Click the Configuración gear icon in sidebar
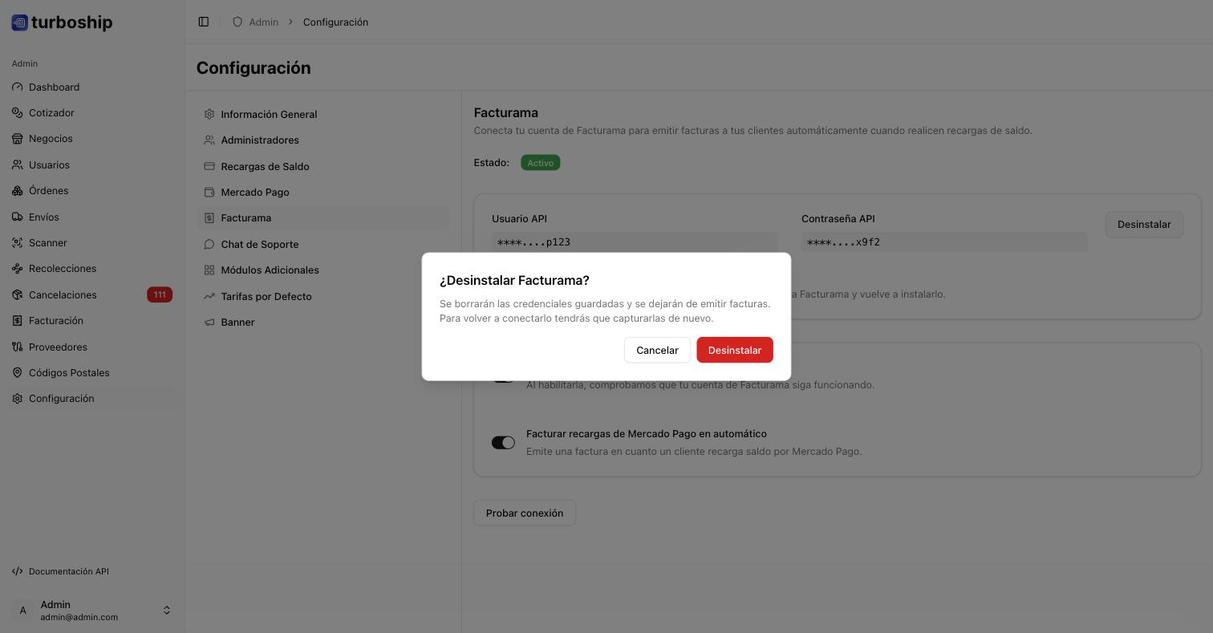 point(18,399)
